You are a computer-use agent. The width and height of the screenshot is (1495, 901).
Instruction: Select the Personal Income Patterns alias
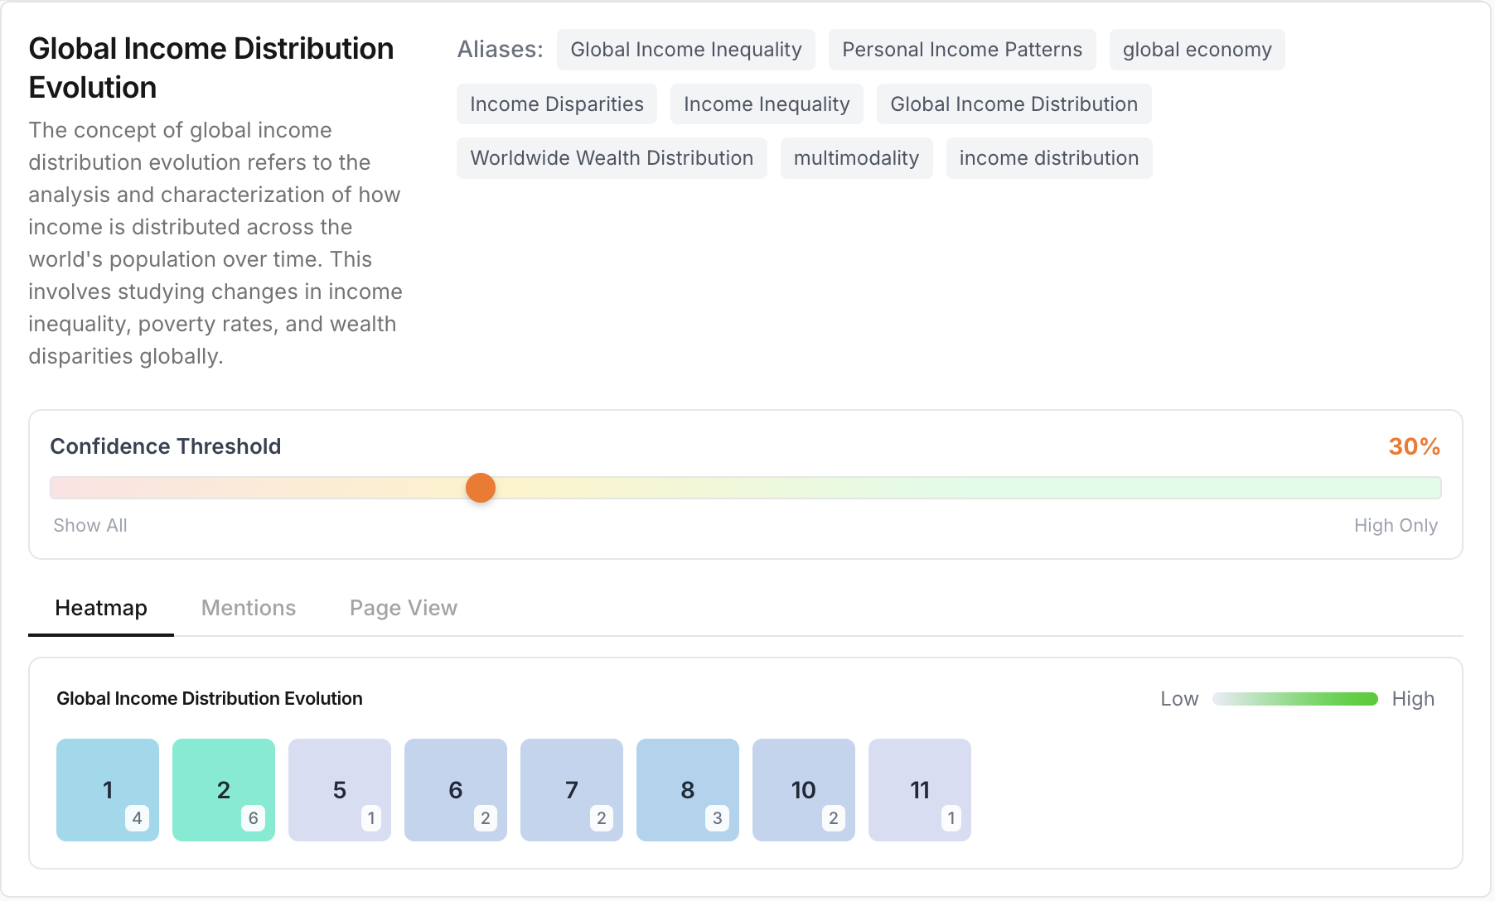pos(961,50)
